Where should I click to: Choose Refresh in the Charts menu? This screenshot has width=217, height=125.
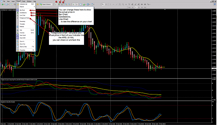(x=26, y=27)
